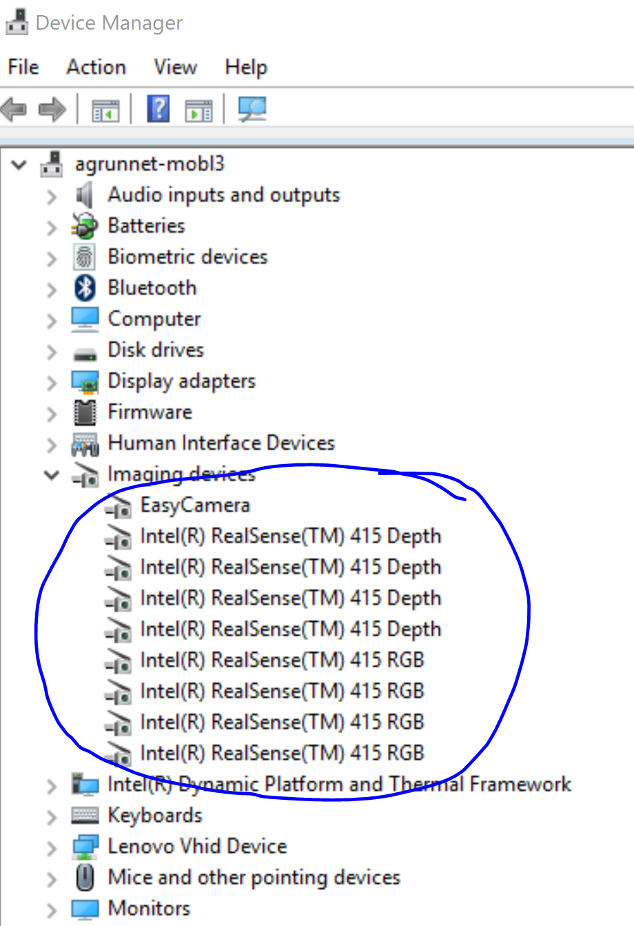The image size is (634, 926).
Task: Select the last RealSense 415 RGB device
Action: point(283,754)
